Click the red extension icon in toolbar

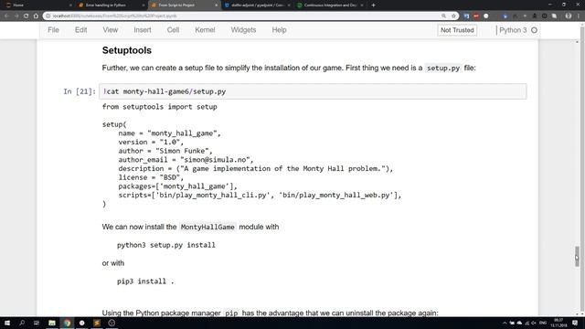[x=476, y=16]
